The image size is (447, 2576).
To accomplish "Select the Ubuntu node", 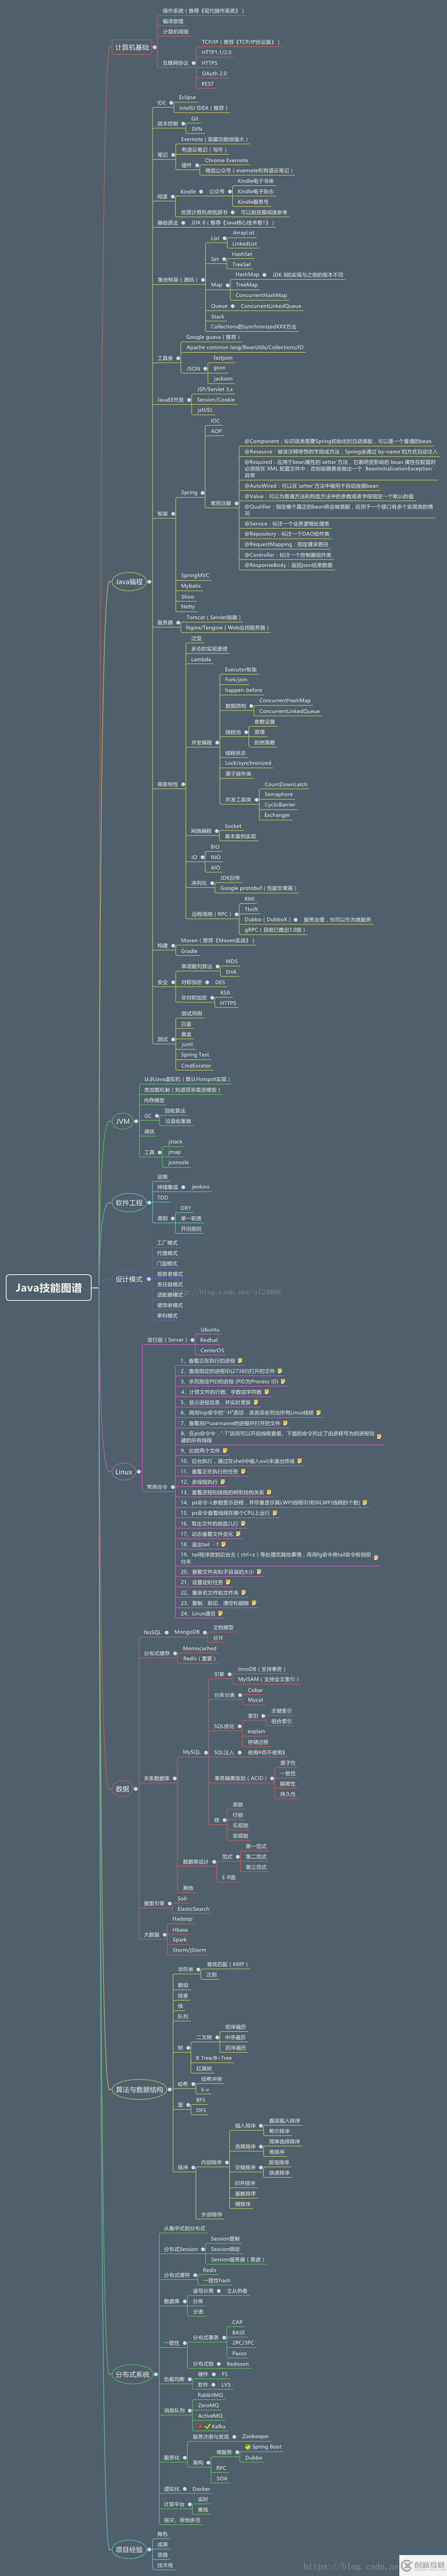I will [x=209, y=1330].
